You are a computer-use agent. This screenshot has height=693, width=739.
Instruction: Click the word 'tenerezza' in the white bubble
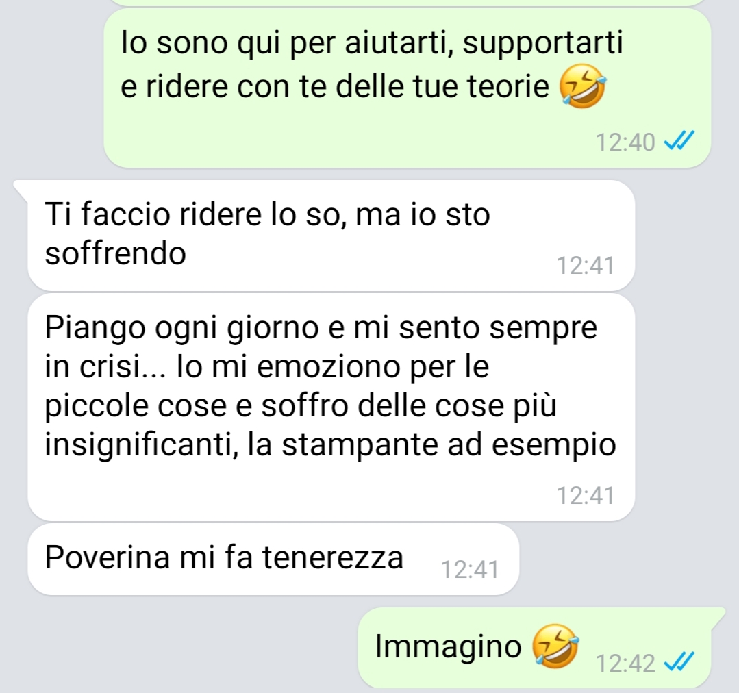pos(333,557)
